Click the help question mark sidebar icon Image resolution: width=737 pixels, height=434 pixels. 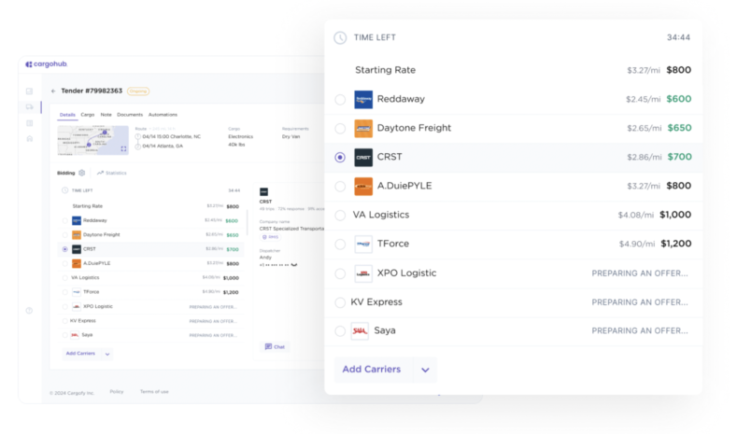[x=30, y=311]
